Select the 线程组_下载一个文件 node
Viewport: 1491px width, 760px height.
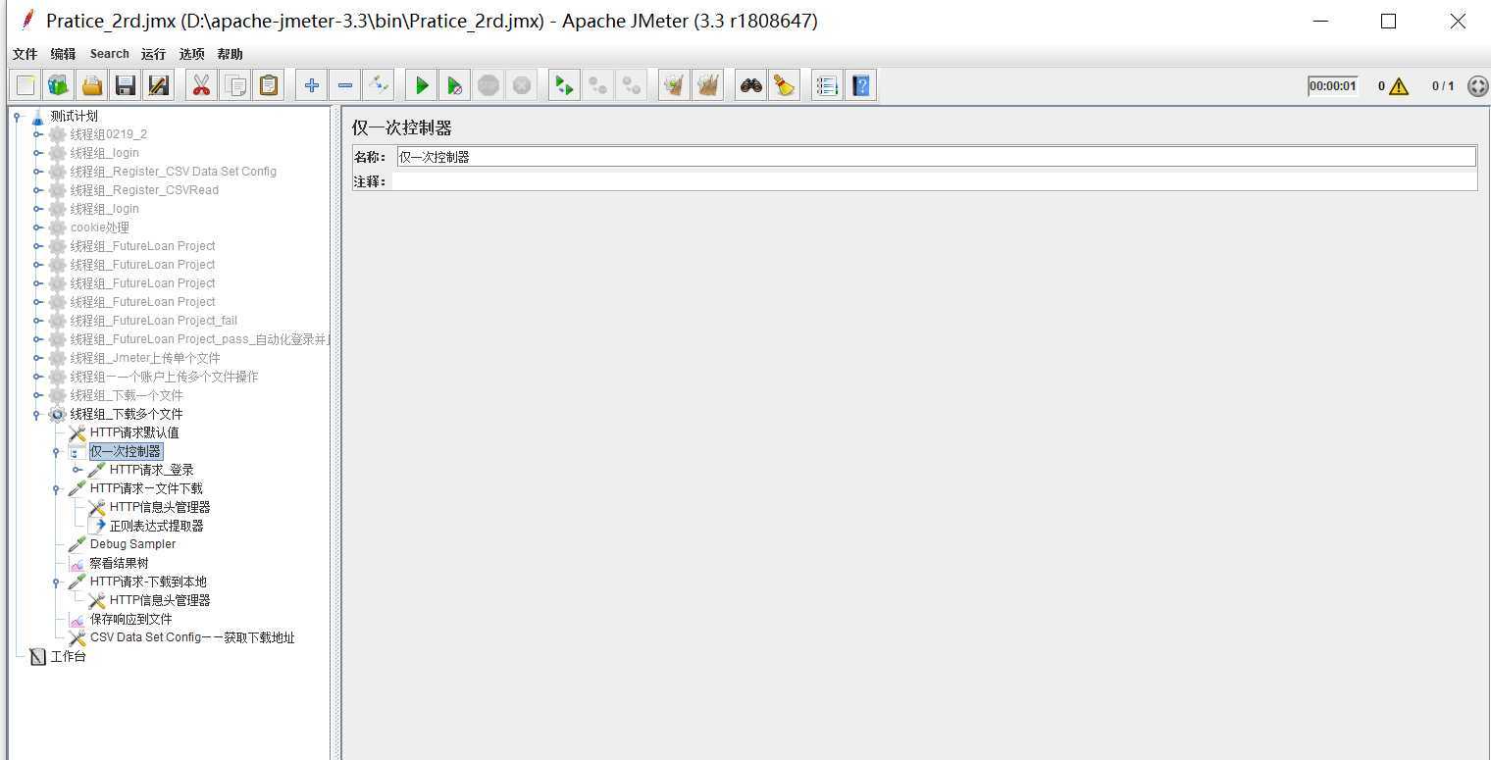(127, 395)
